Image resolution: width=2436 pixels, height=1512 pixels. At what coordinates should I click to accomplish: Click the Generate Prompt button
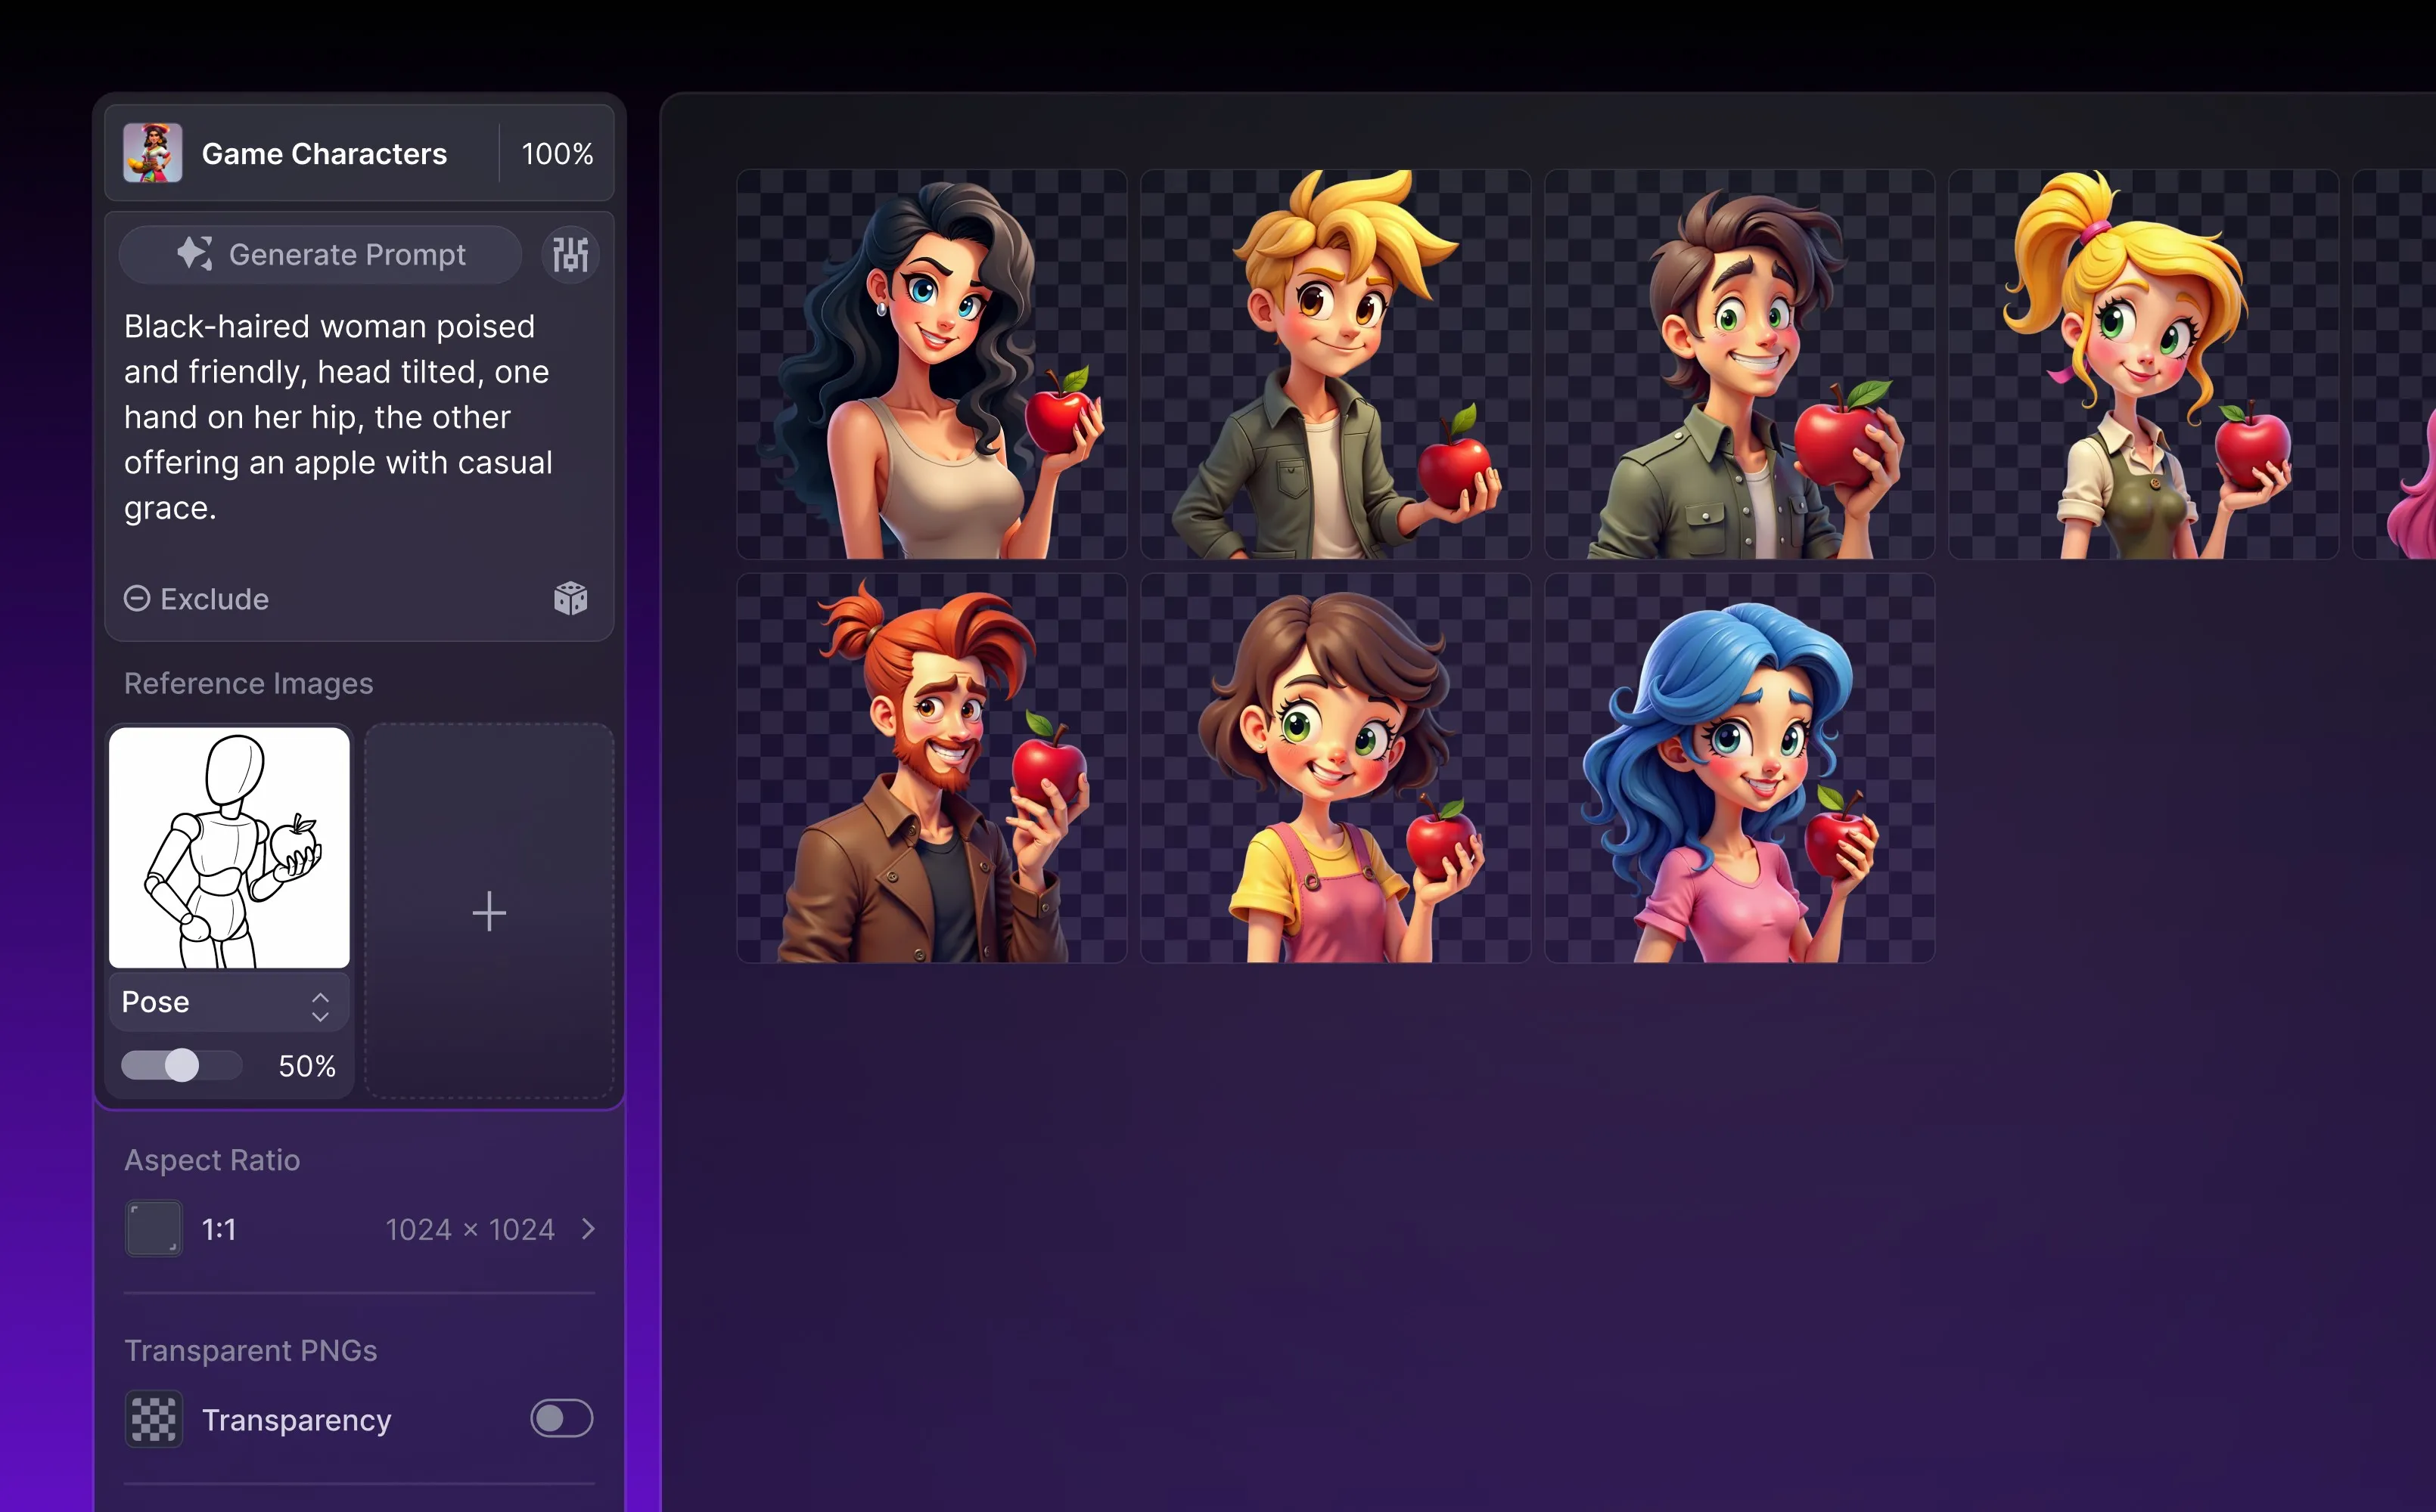pyautogui.click(x=321, y=254)
